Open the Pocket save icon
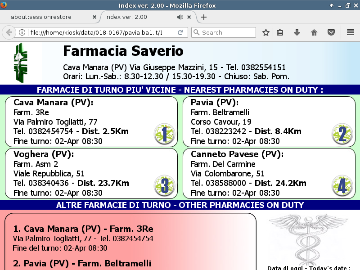Viewport: 360px width, 270px height. coord(331,32)
